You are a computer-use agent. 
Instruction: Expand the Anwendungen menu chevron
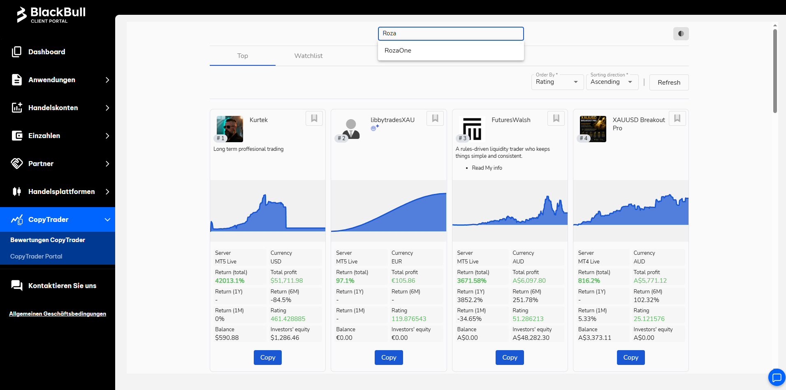pos(107,80)
